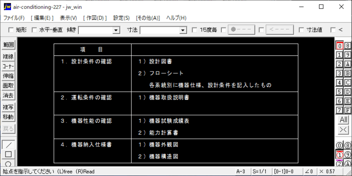Viewport: 352px width, 176px height.
Task: Click layer button D
Action: tap(347, 92)
